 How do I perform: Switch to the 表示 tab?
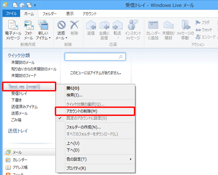pyautogui.click(x=70, y=14)
